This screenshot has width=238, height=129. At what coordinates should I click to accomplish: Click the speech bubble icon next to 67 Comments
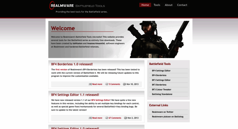(107, 118)
